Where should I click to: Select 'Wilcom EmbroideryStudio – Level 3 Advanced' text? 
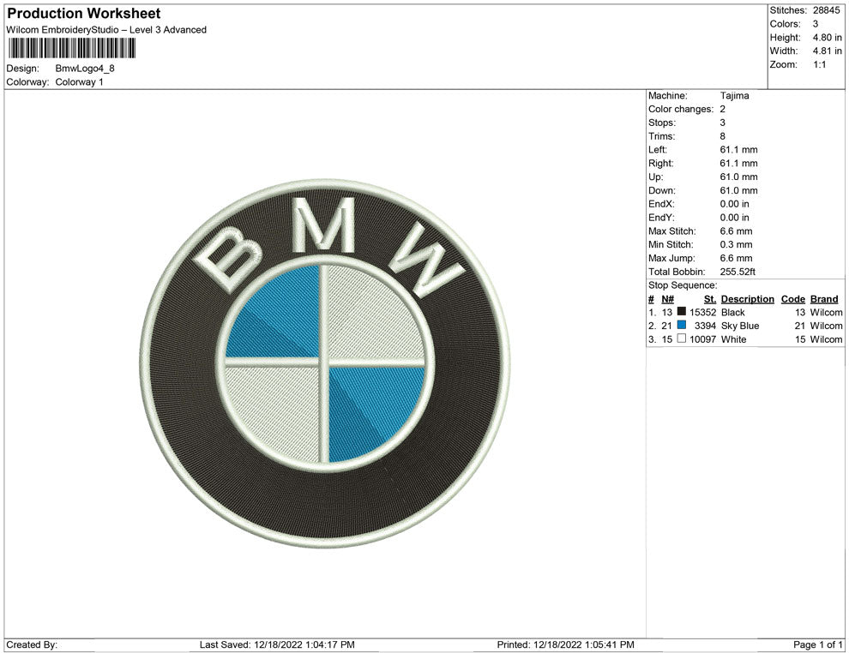tap(106, 30)
